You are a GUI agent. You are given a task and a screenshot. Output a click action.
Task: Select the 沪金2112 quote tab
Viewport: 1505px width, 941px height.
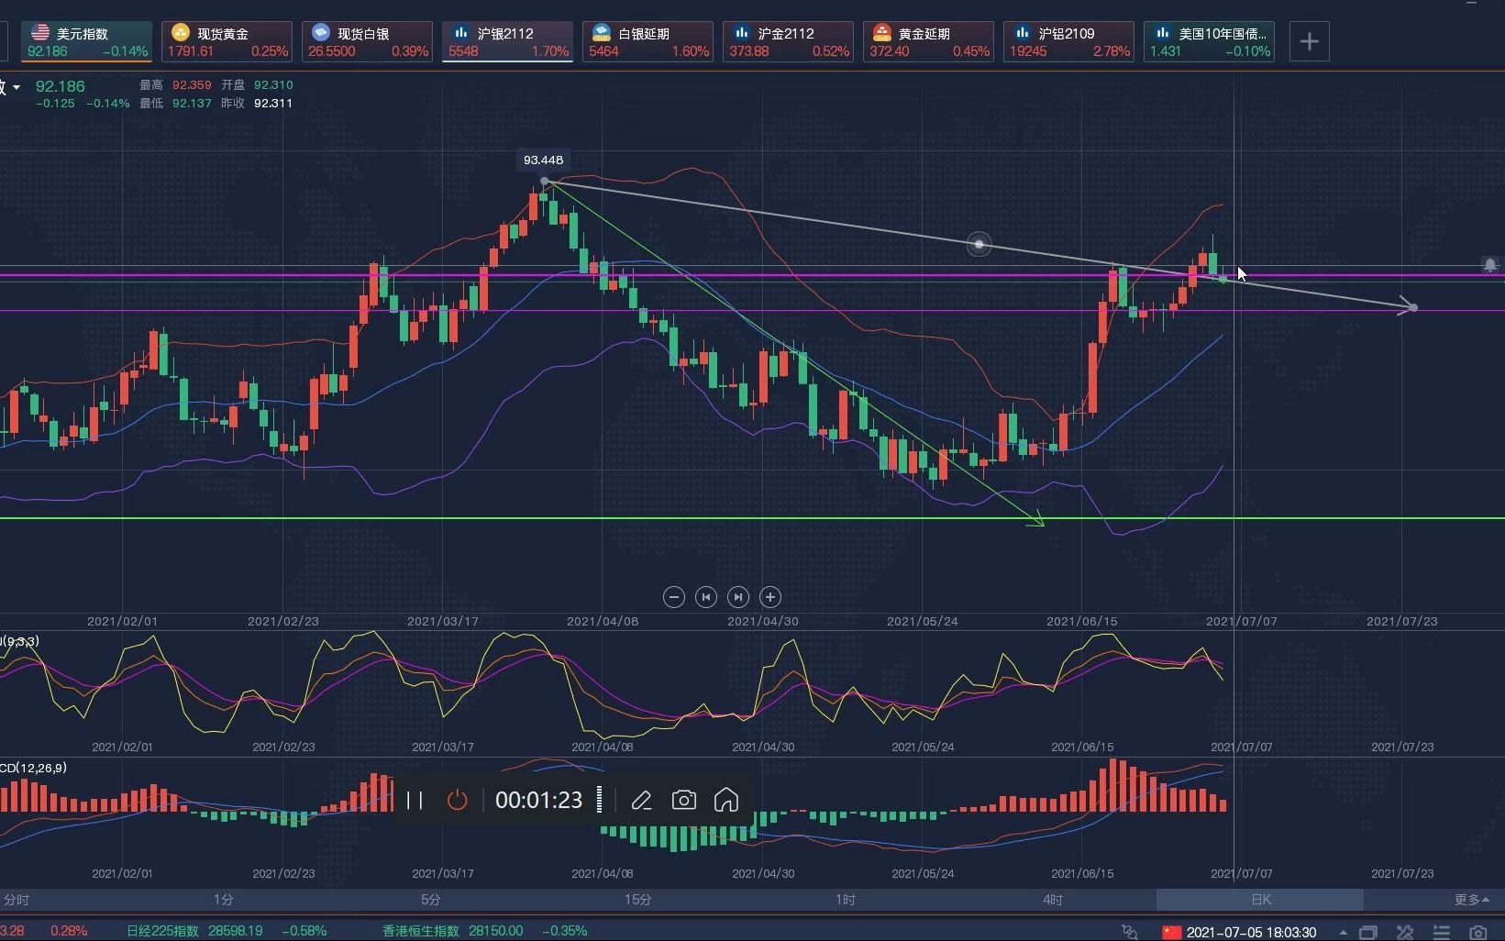point(789,41)
